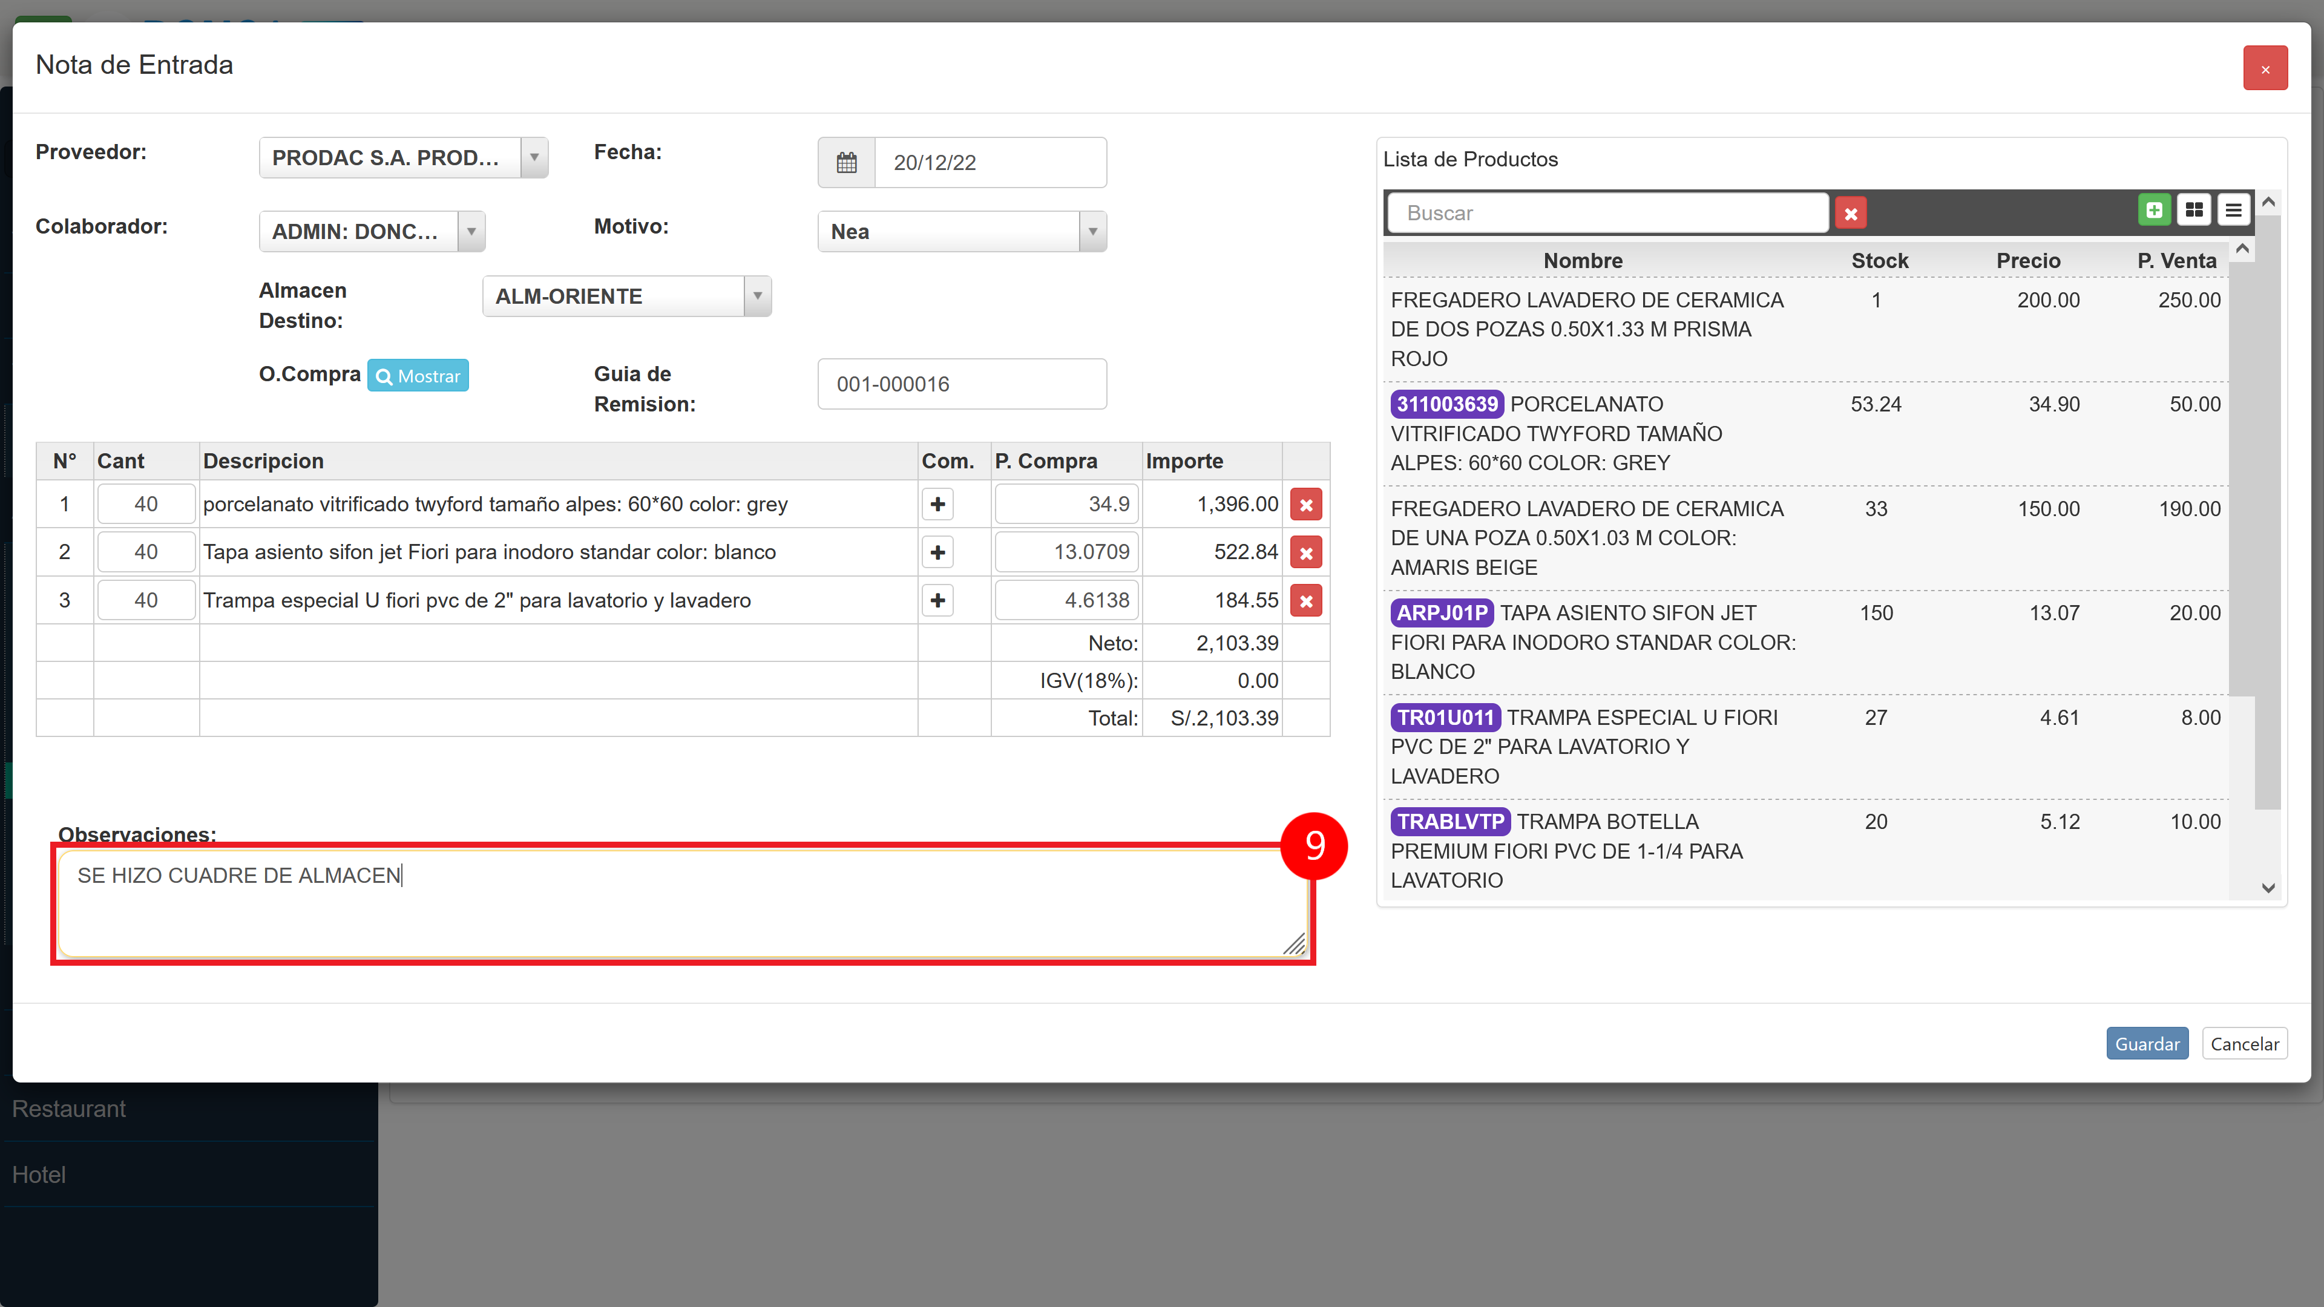The image size is (2324, 1307).
Task: Select product ARPJ01P TAPA ASIENTO
Action: point(1806,642)
